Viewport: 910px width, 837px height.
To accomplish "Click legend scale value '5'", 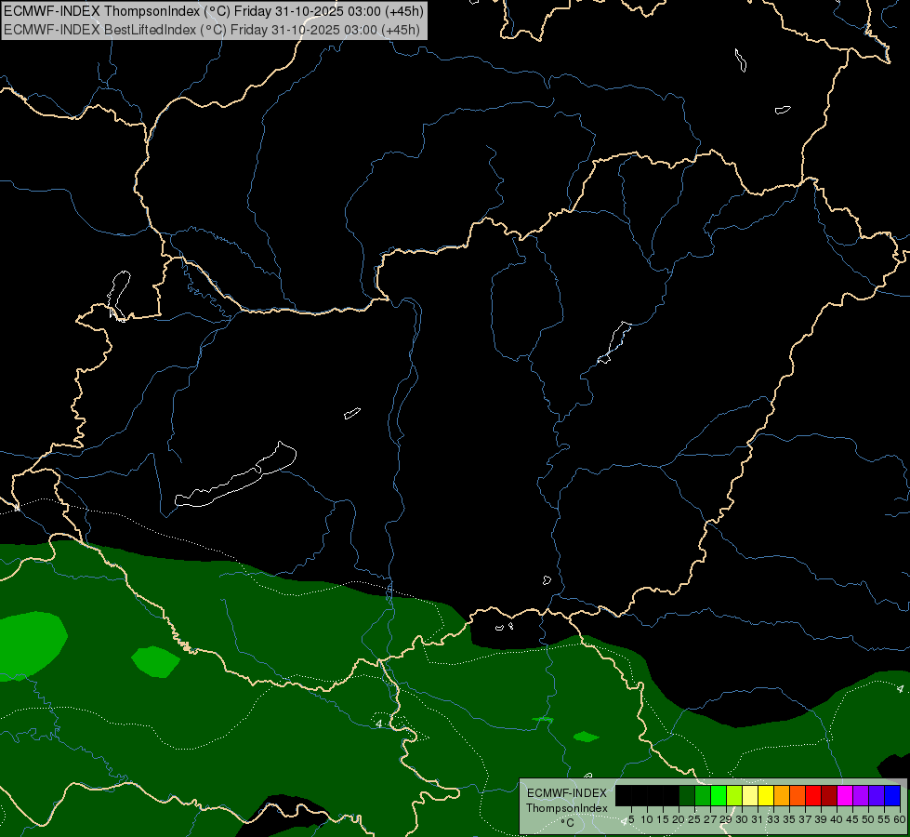I will point(631,819).
